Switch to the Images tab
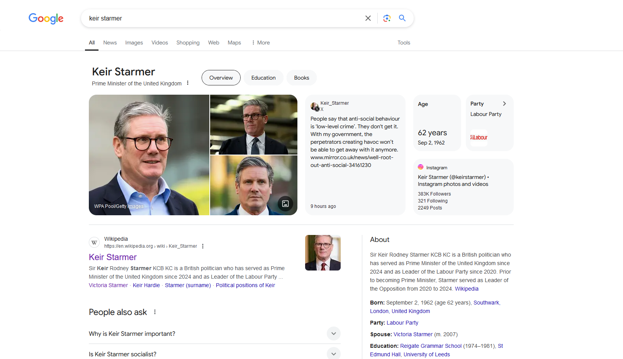 pyautogui.click(x=134, y=43)
